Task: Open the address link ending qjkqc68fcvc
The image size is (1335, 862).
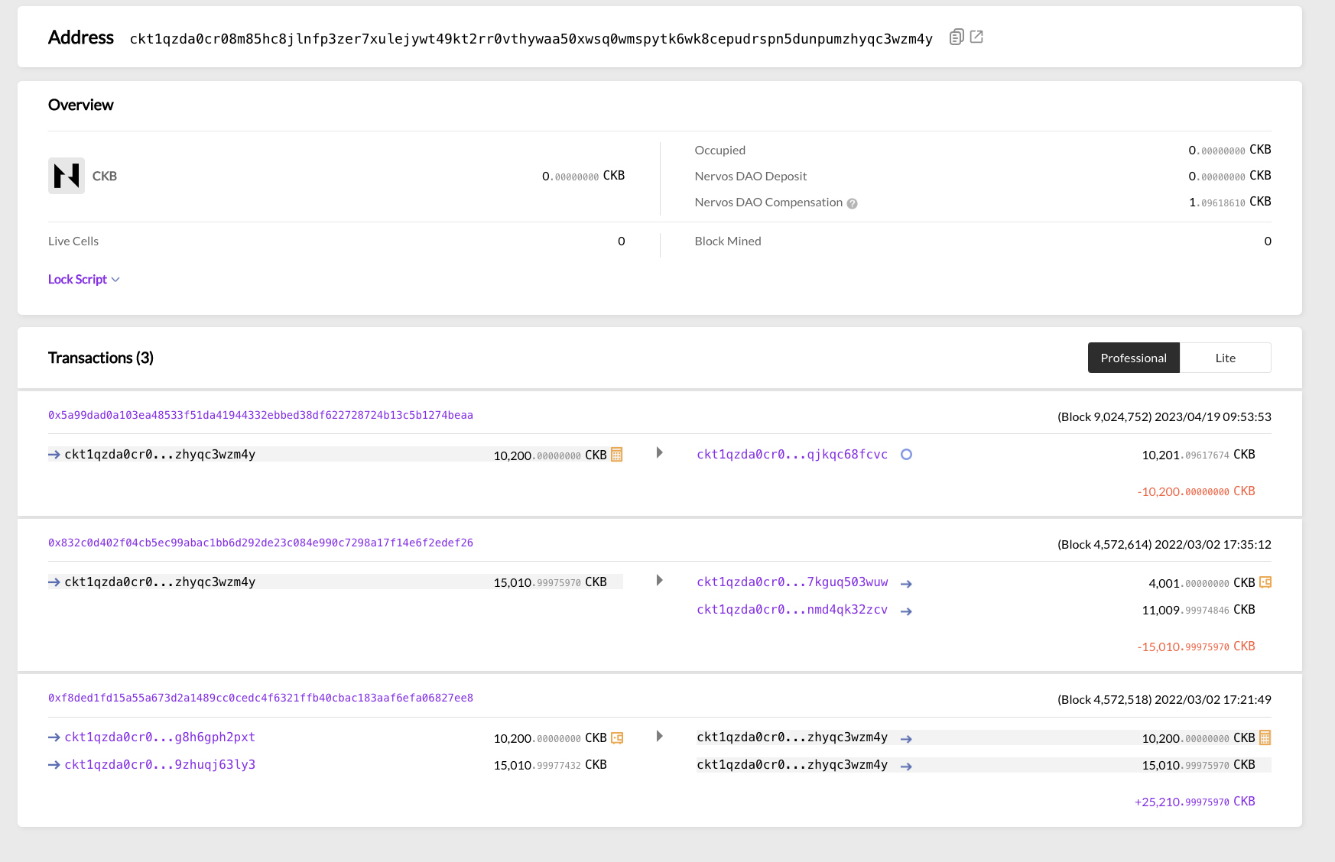Action: (792, 454)
